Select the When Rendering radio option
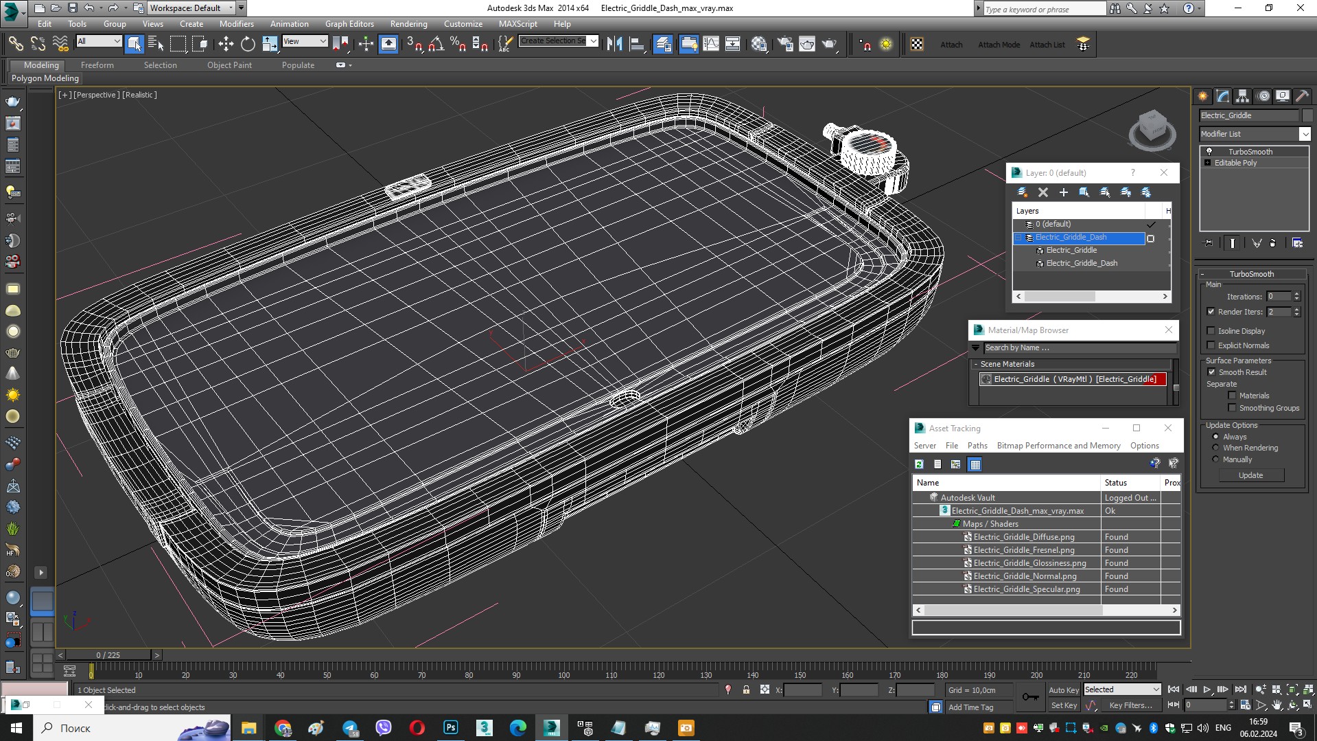1317x741 pixels. [x=1215, y=448]
